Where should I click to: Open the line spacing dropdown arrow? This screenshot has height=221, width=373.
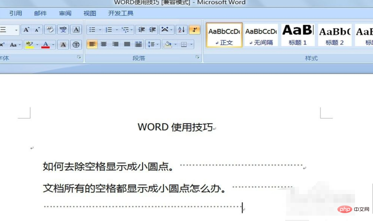[158, 44]
